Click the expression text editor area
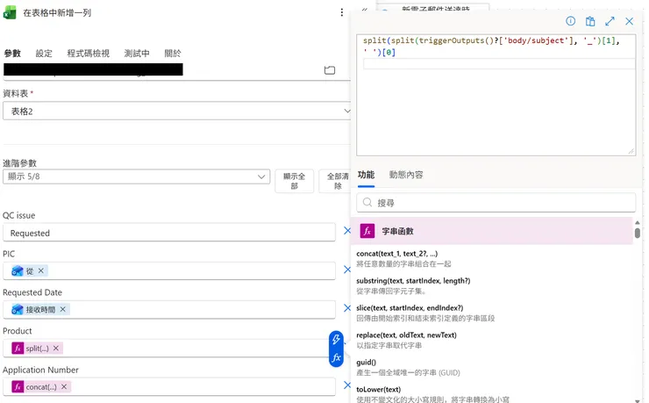Screen dimensions: 649x403 pos(496,95)
